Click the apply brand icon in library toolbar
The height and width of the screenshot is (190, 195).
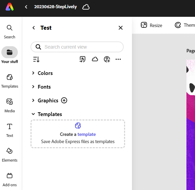83,59
